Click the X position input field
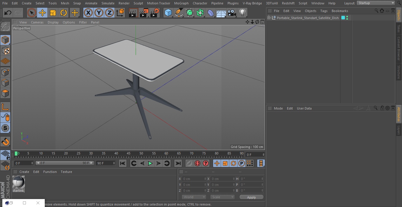 pyautogui.click(x=194, y=179)
